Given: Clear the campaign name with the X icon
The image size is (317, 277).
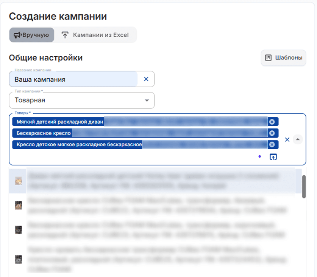Looking at the screenshot, I should click(146, 79).
